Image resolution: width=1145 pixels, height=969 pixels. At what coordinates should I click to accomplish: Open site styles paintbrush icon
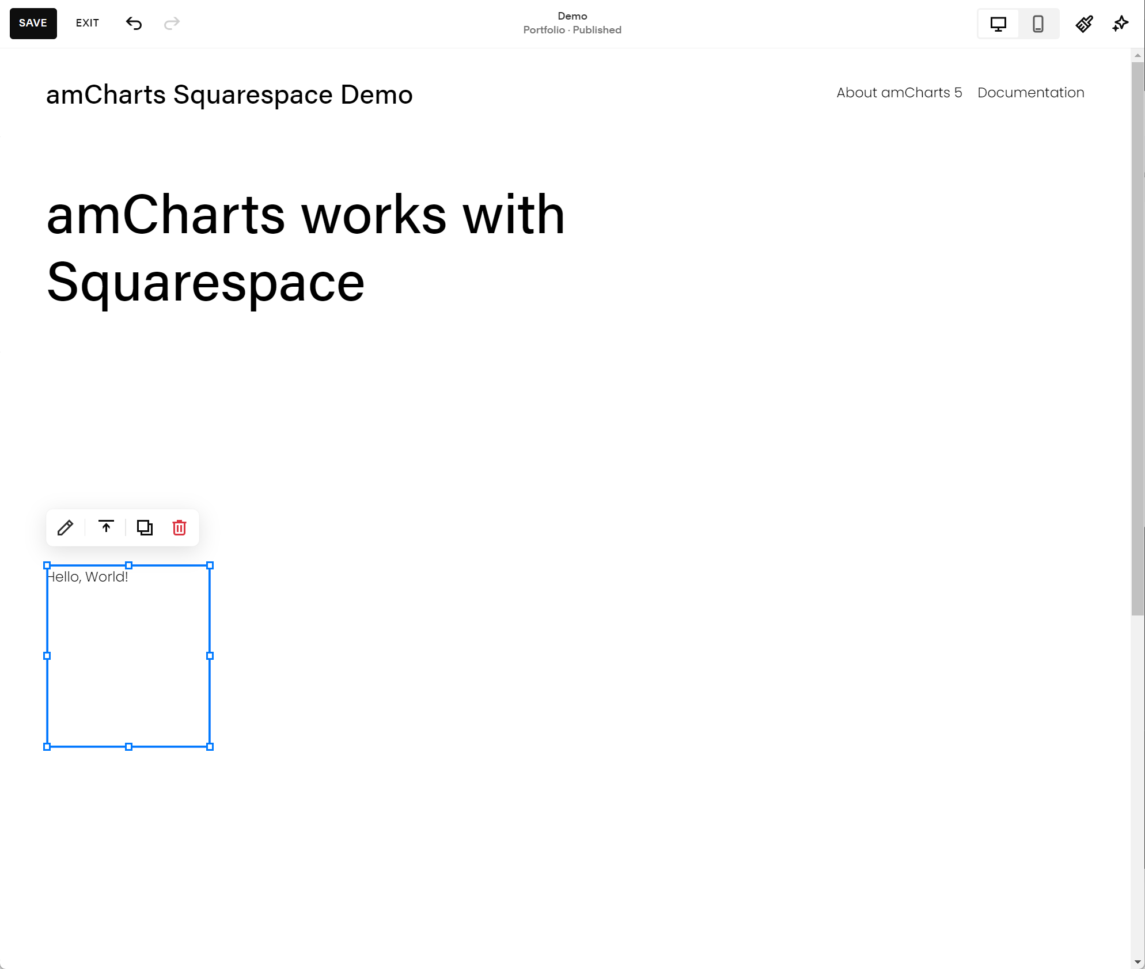(x=1084, y=24)
